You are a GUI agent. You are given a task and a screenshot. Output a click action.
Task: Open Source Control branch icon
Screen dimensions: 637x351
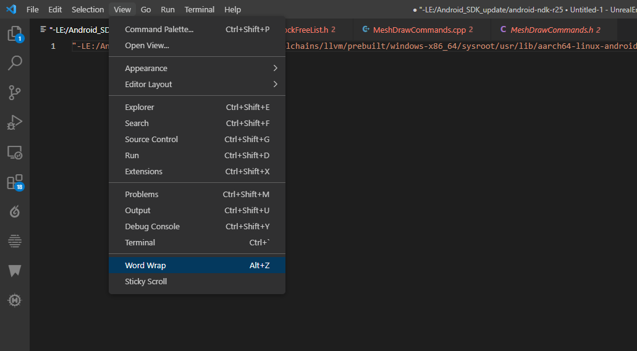pyautogui.click(x=15, y=93)
